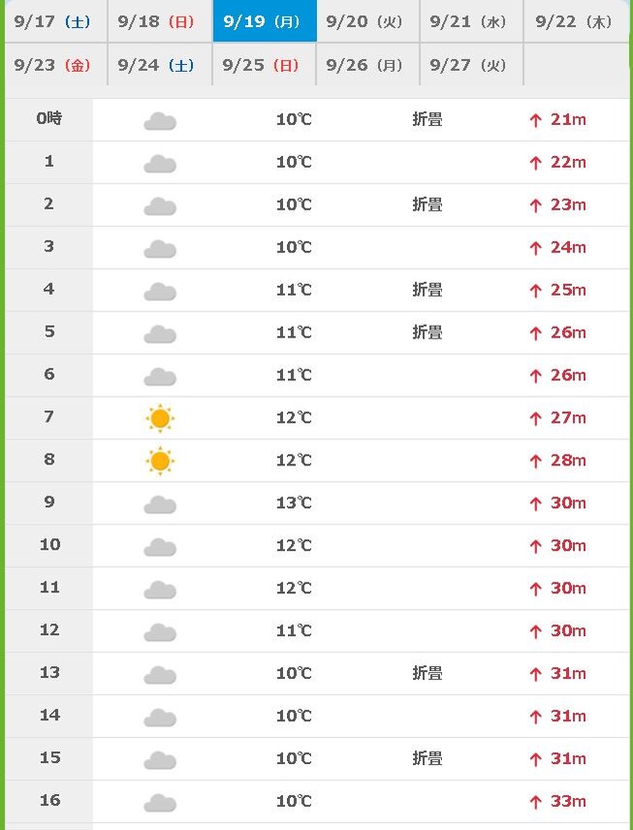Click the sunny icon at 7 o'clock
This screenshot has height=830, width=633.
[160, 418]
